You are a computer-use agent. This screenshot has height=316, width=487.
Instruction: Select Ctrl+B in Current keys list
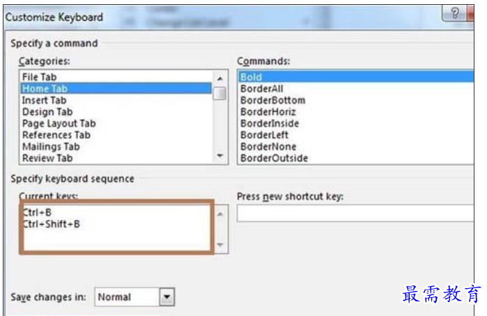pos(37,212)
